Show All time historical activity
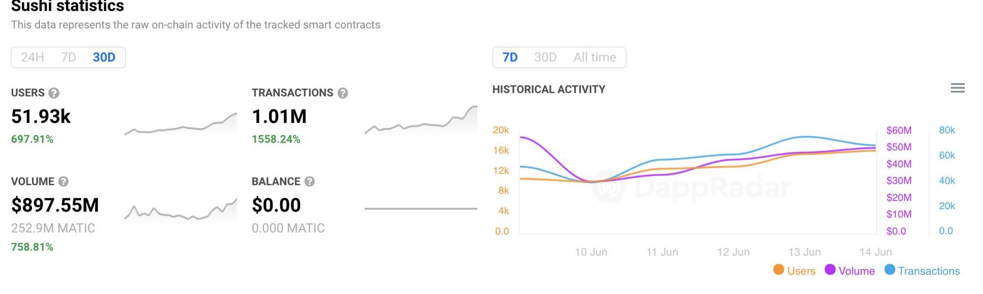The width and height of the screenshot is (983, 294). 595,58
